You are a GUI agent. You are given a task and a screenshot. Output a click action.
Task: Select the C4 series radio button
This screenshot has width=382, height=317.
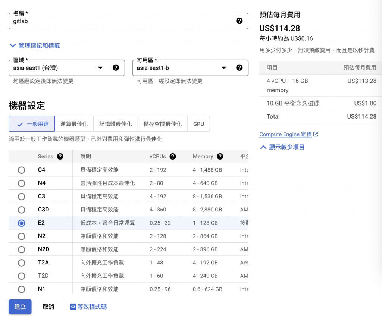click(x=21, y=170)
